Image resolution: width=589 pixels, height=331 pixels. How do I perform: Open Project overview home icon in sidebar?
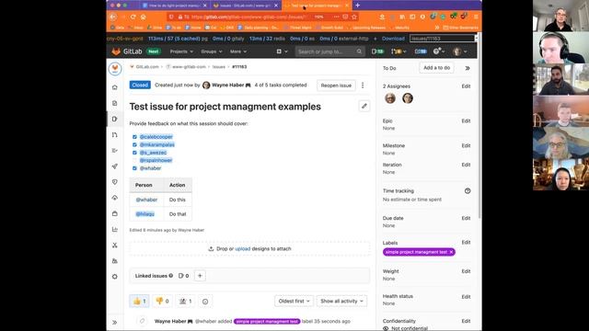pos(115,87)
